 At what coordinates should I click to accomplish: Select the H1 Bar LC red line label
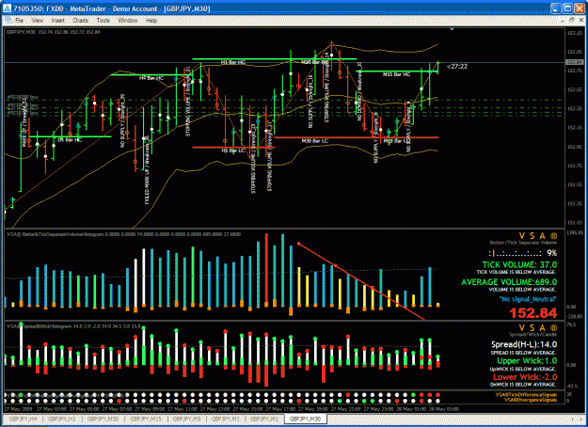[x=233, y=150]
